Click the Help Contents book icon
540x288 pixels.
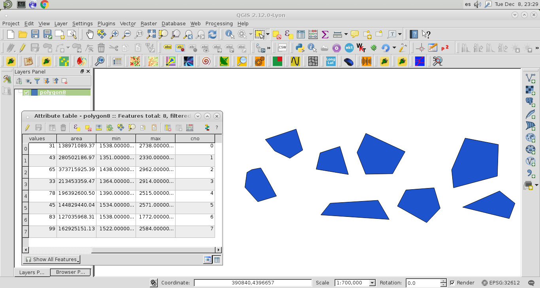pyautogui.click(x=414, y=34)
